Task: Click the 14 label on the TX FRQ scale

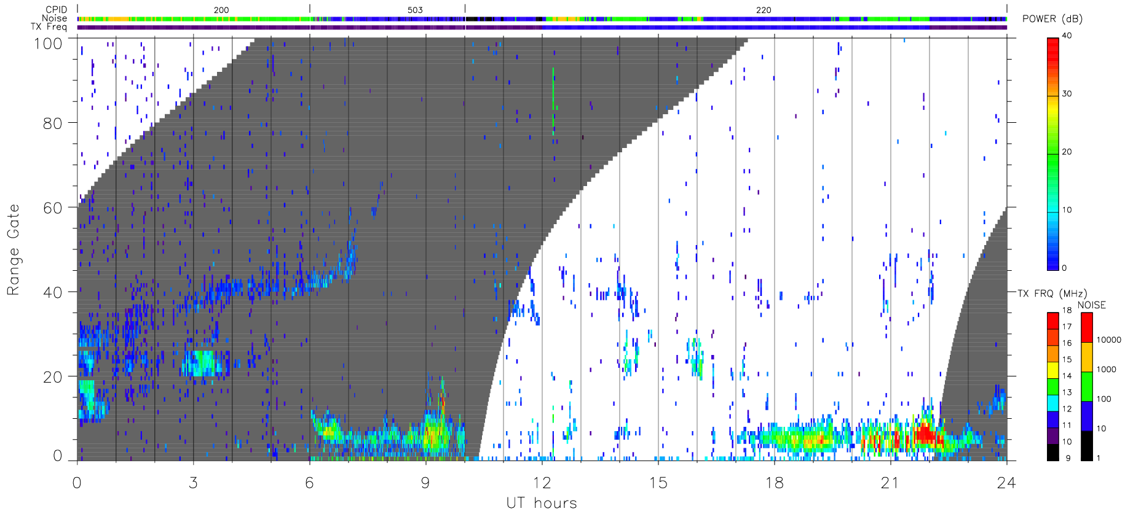Action: pyautogui.click(x=1067, y=376)
